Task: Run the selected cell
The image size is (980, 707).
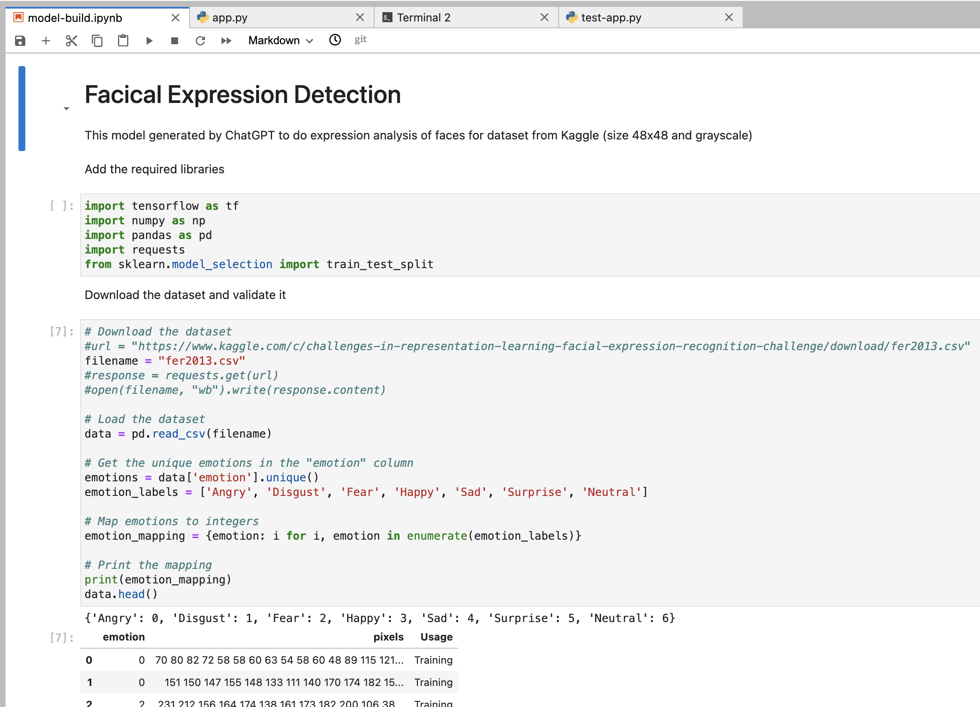Action: [149, 40]
